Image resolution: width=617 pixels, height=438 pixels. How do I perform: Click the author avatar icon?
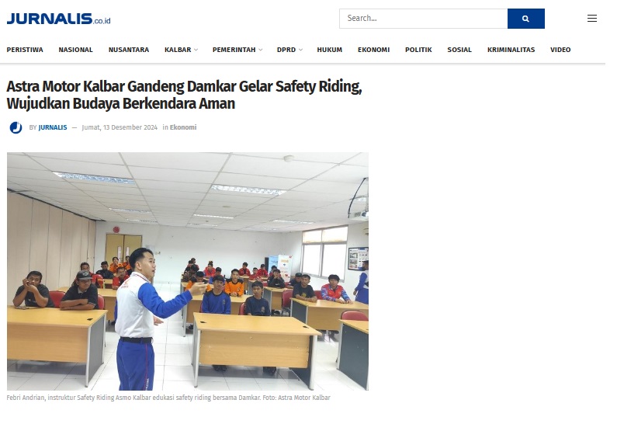(16, 127)
